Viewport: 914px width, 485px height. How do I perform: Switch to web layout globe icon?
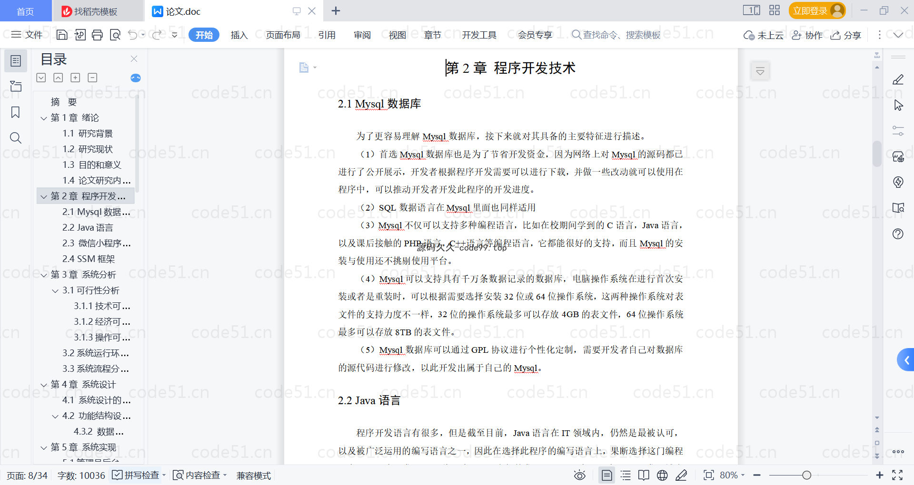662,475
